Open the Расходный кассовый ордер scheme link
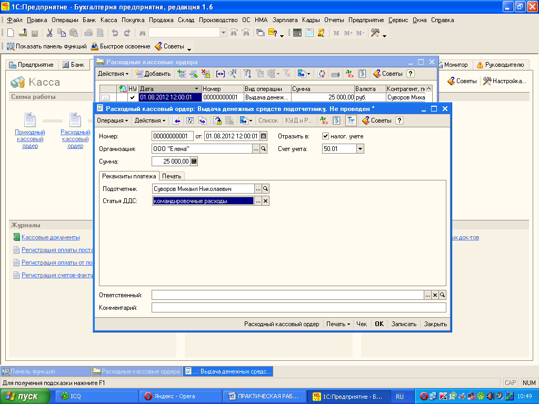The height and width of the screenshot is (404, 539). coord(75,139)
